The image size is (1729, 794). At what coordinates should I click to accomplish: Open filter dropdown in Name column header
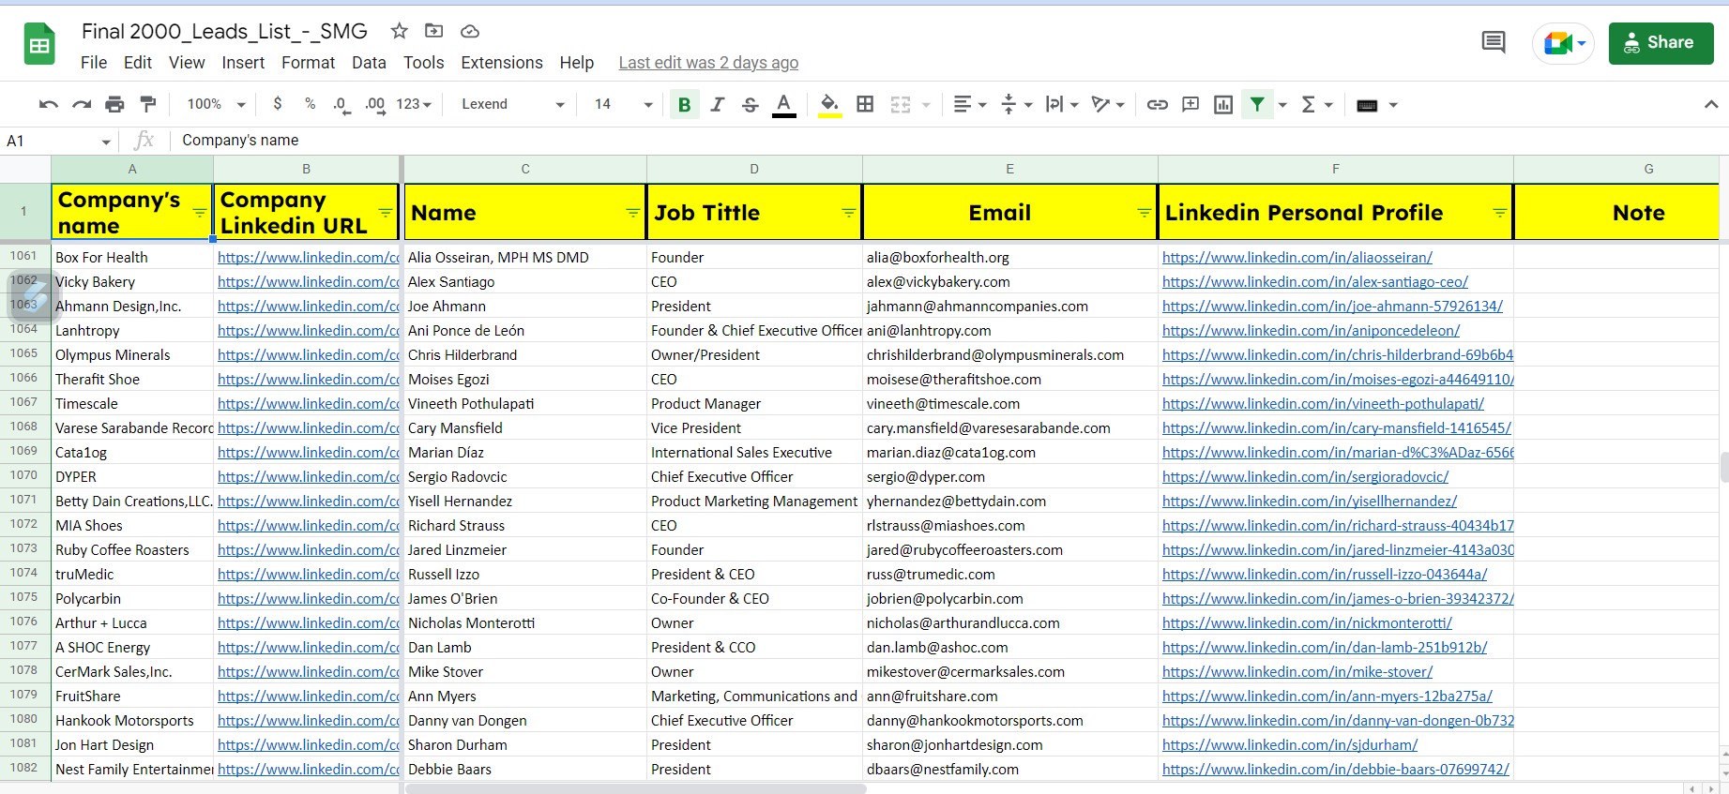coord(633,213)
